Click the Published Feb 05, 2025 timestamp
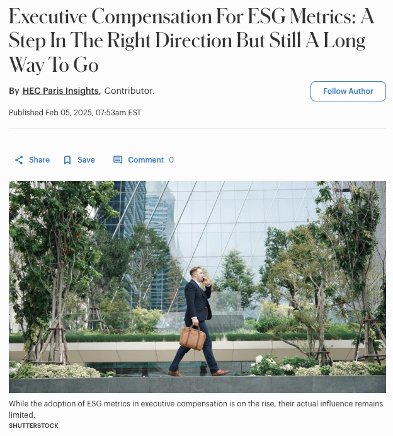The height and width of the screenshot is (436, 393). click(75, 113)
